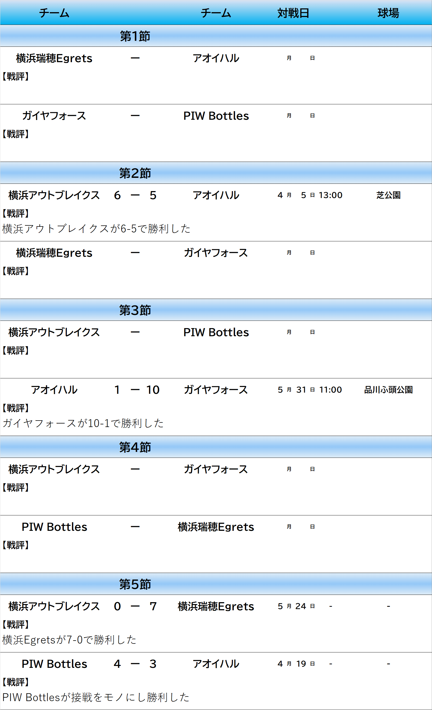Click score 7 for 横浜瑞穂Egrets in 第5節
Screen dimensions: 432x710
pyautogui.click(x=153, y=606)
